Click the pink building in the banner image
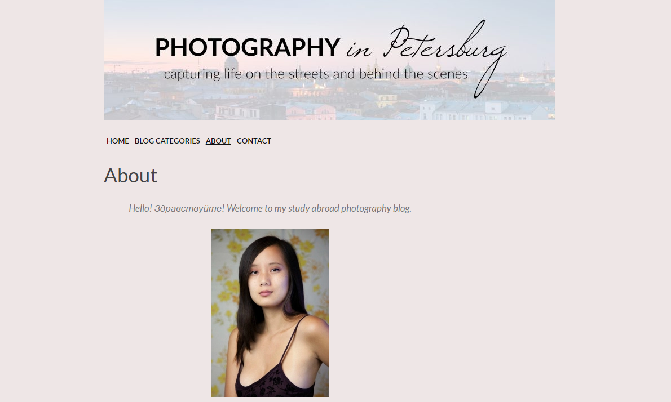The image size is (671, 402). tap(310, 112)
